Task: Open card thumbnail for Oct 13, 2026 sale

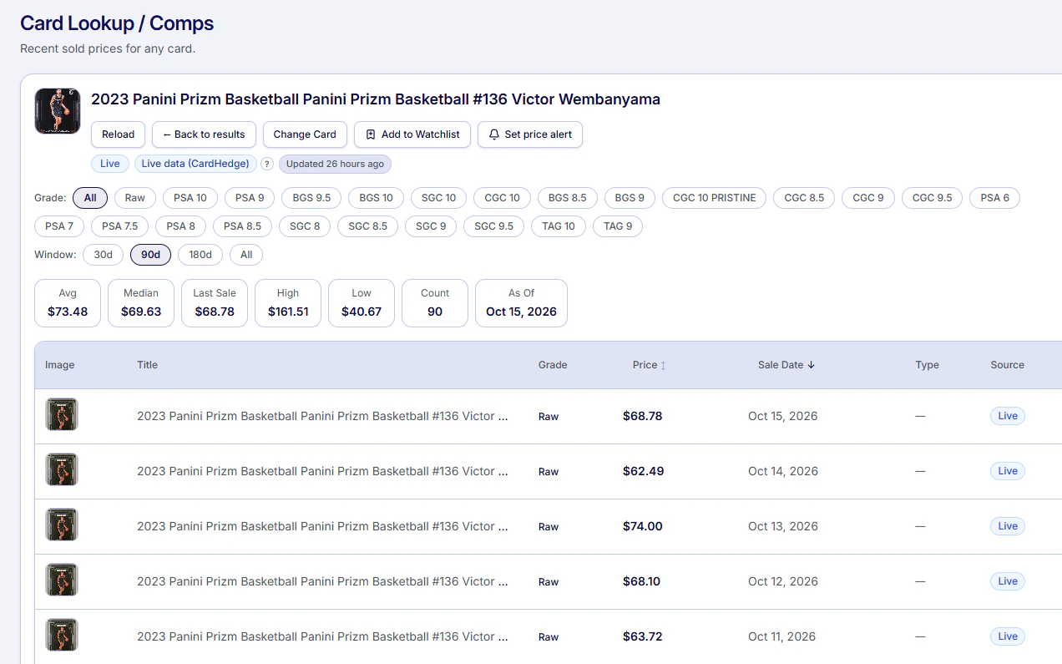Action: (61, 525)
